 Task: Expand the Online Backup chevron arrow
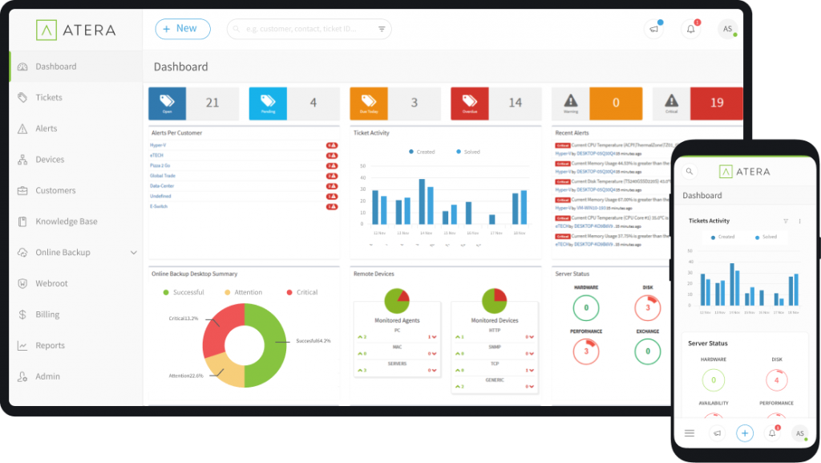tap(134, 253)
